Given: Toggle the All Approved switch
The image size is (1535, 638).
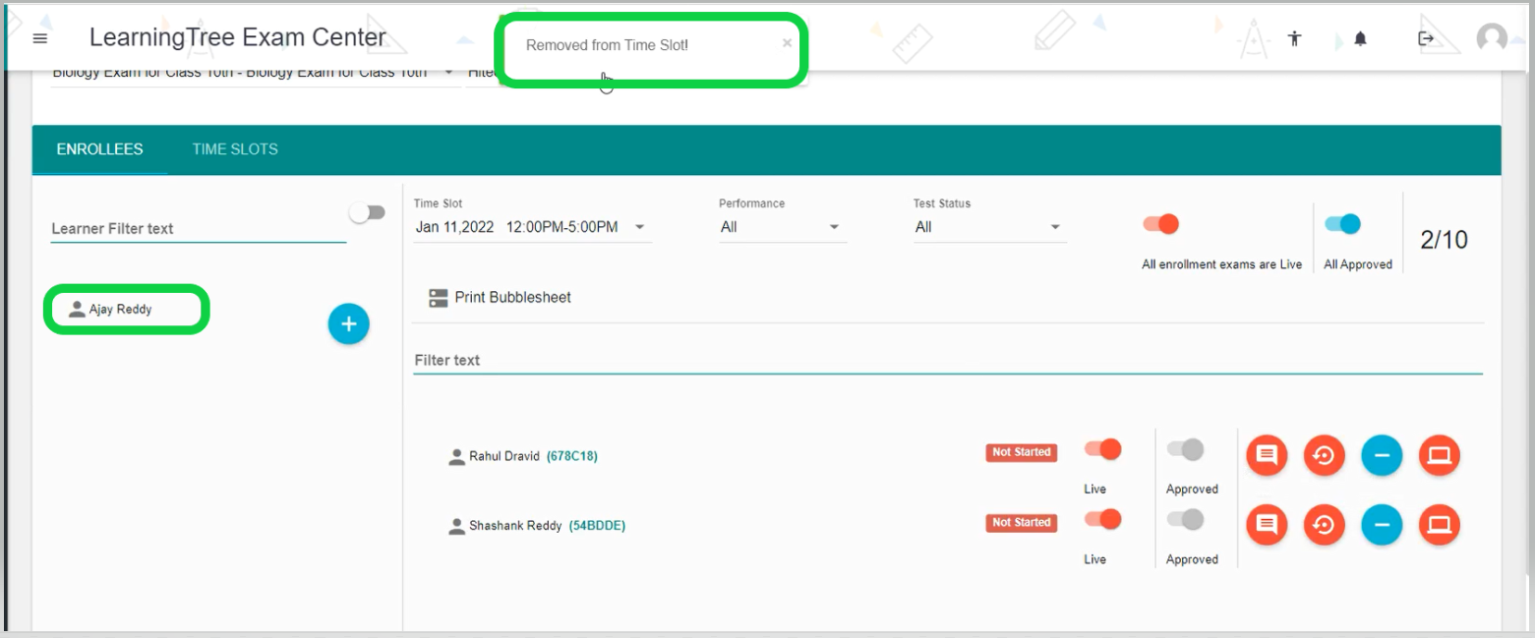Looking at the screenshot, I should click(x=1342, y=225).
